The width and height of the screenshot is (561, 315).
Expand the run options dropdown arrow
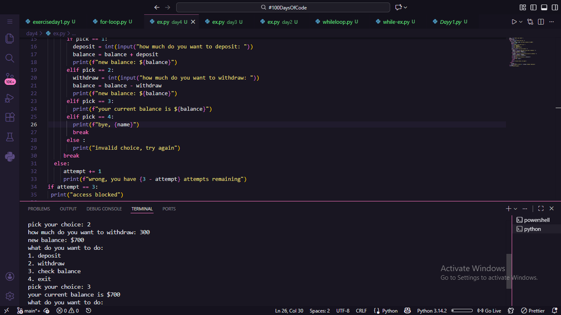click(521, 22)
